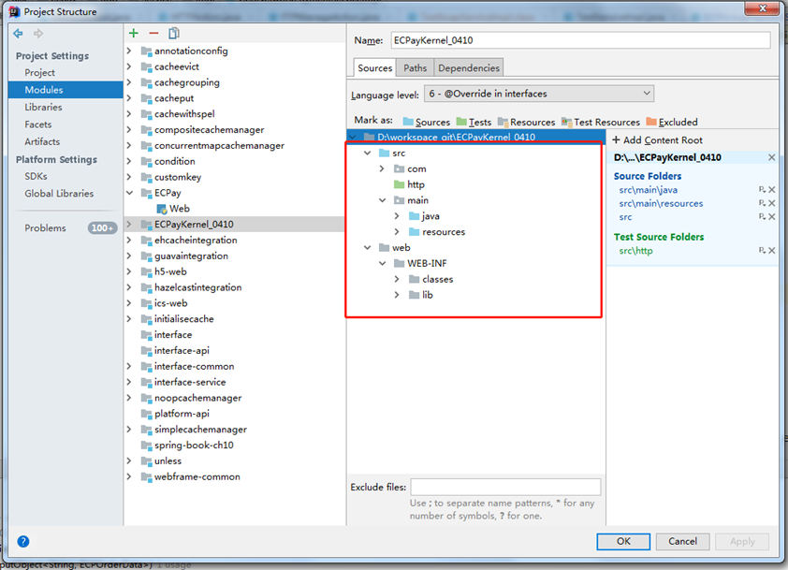
Task: Click the copy module icon in toolbar
Action: 174,33
